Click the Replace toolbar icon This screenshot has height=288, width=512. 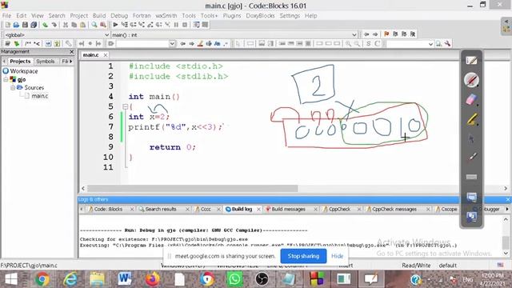[103, 25]
